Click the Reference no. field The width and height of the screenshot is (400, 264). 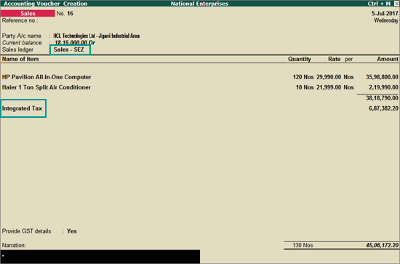(x=20, y=20)
